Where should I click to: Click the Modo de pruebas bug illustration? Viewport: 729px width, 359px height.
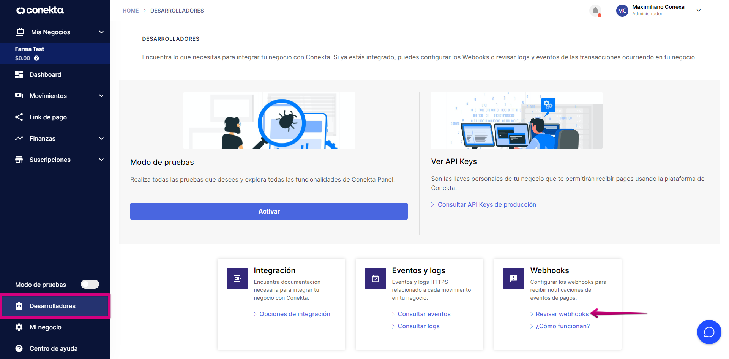269,120
